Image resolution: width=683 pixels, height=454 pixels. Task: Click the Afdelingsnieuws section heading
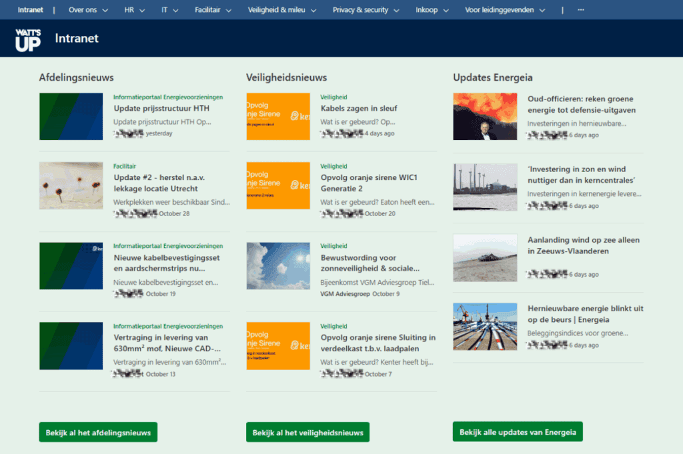76,77
